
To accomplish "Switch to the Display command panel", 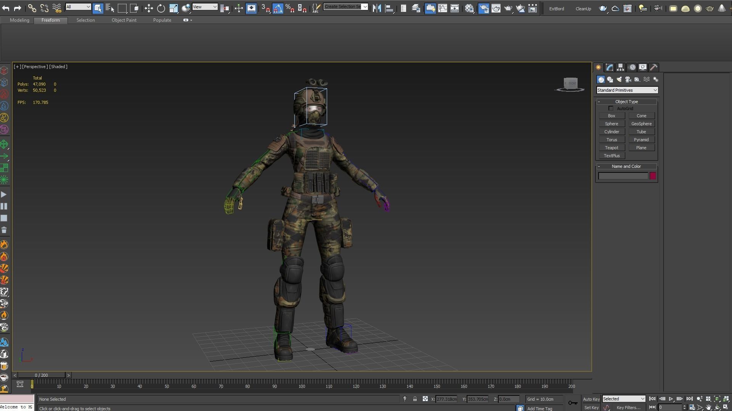I will [x=643, y=67].
